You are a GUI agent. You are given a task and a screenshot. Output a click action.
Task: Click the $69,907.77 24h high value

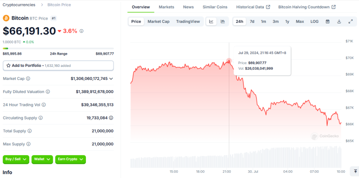tap(105, 54)
